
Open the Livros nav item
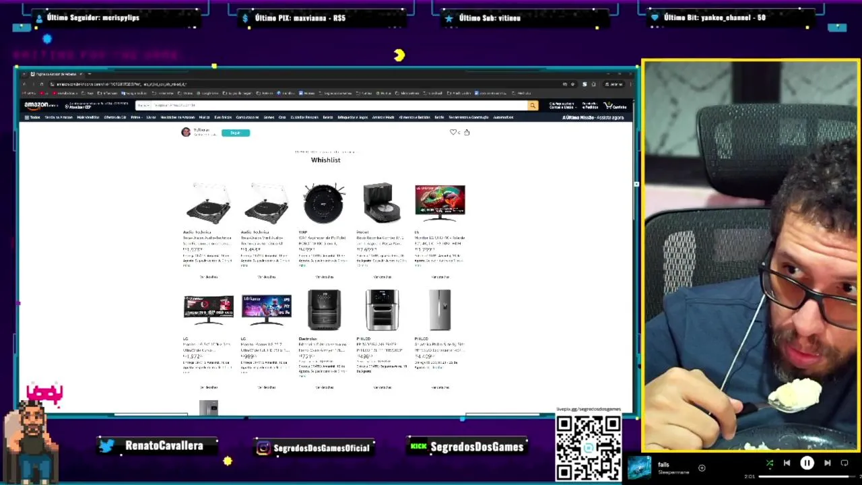(x=151, y=117)
